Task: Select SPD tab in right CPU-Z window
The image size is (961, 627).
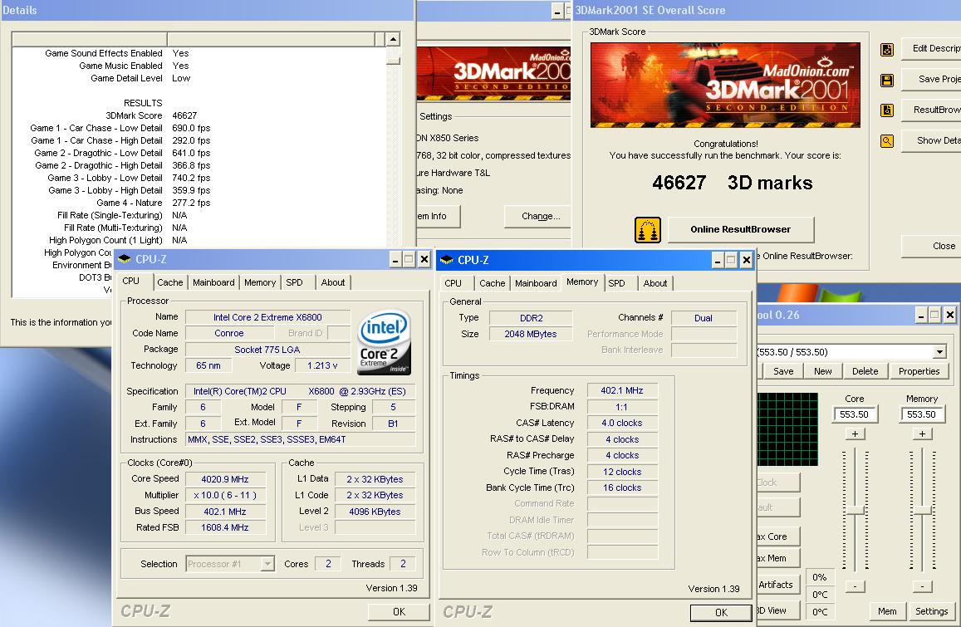Action: tap(616, 283)
